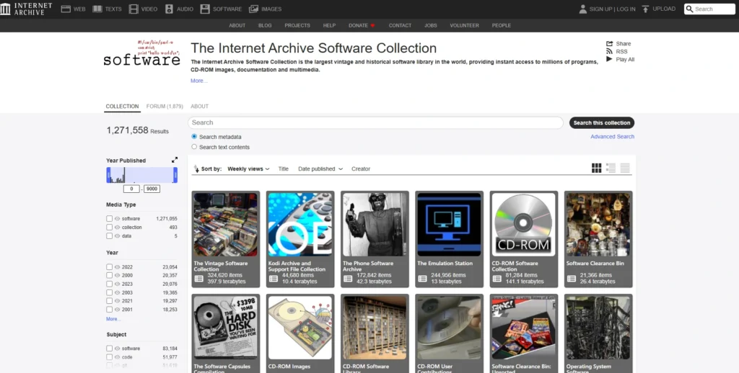Click the eye icon beside software media type
The image size is (739, 373).
pos(118,219)
